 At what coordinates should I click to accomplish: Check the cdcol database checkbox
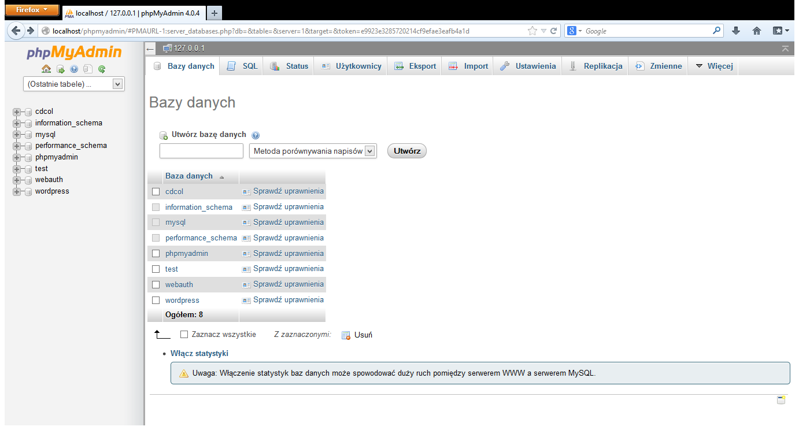click(156, 192)
